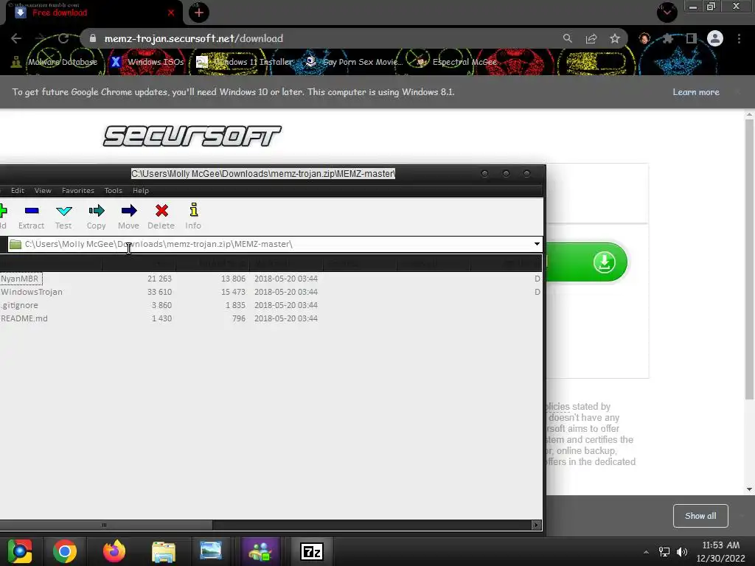The image size is (755, 566).
Task: Show hidden system tray icons
Action: [646, 552]
